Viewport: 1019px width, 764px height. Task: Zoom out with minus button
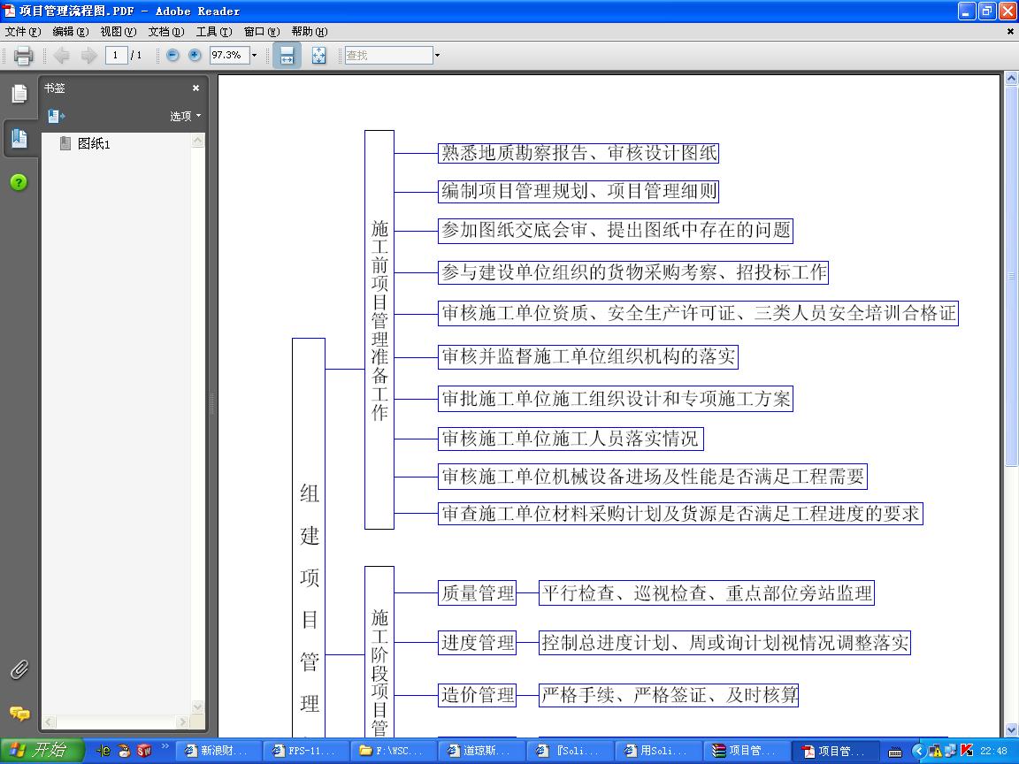tap(172, 55)
